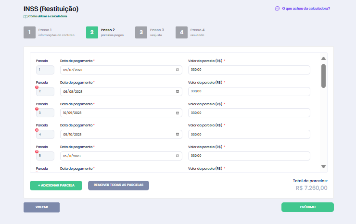This screenshot has height=224, width=356.
Task: Remove parcela 4 with red badge
Action: pos(37,130)
